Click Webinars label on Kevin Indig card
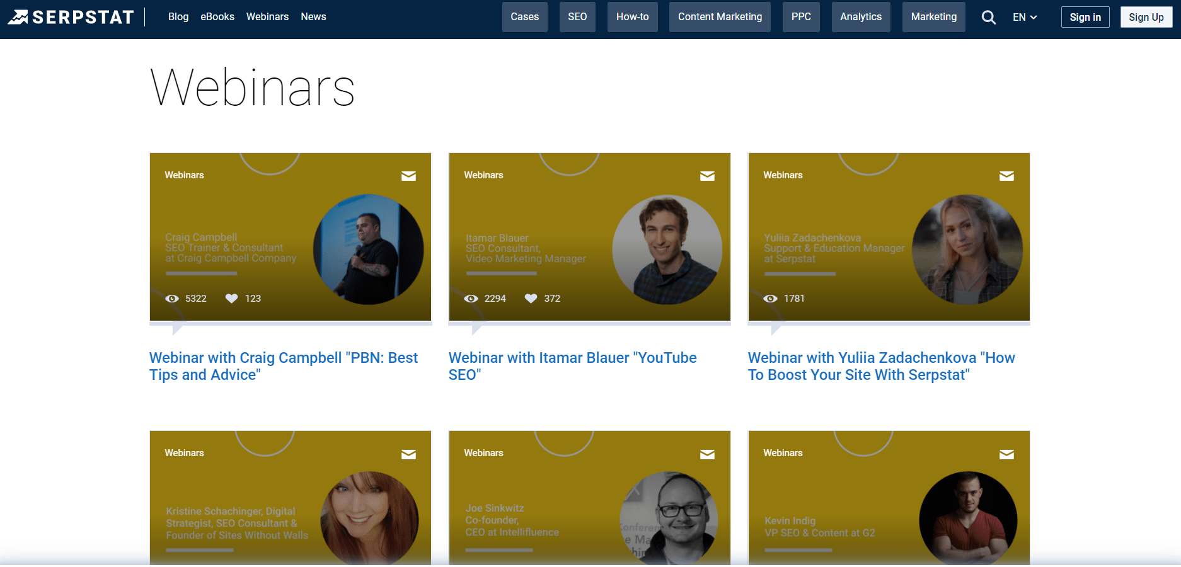1181x567 pixels. pyautogui.click(x=783, y=453)
